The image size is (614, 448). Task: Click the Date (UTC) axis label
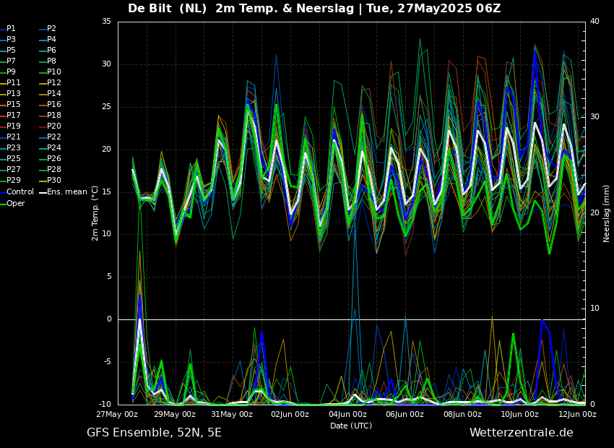[351, 426]
